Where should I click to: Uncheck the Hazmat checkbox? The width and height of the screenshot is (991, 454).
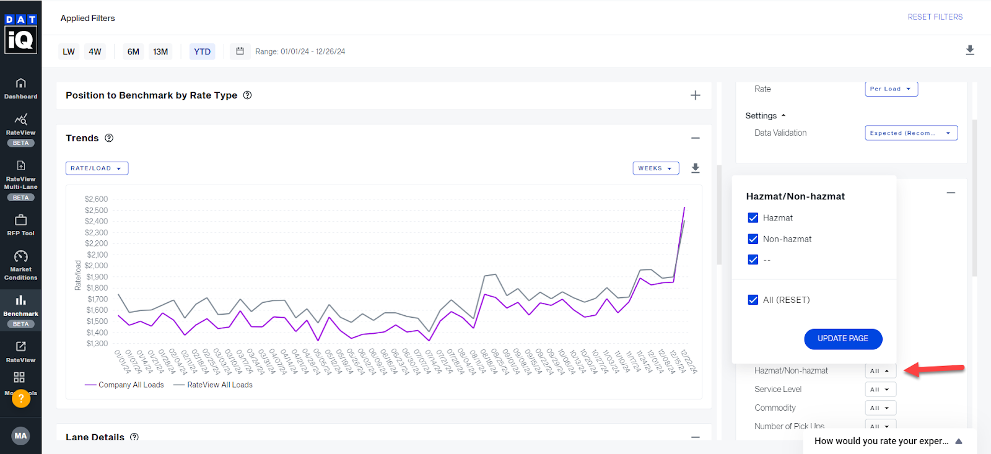pos(753,218)
